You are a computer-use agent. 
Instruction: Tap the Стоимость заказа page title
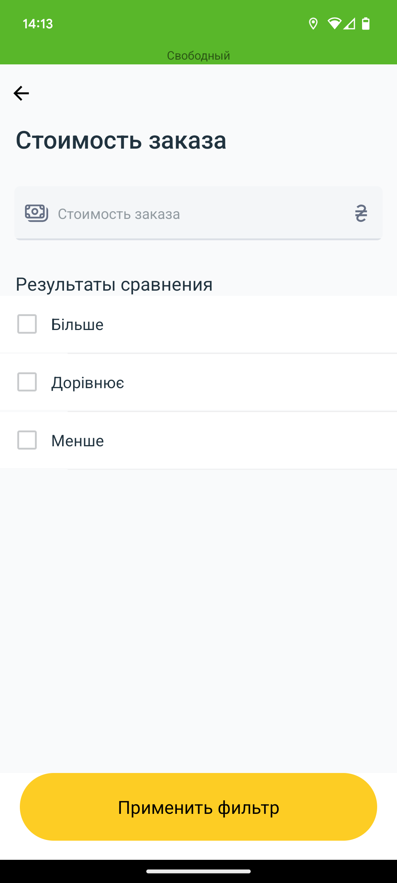click(121, 140)
